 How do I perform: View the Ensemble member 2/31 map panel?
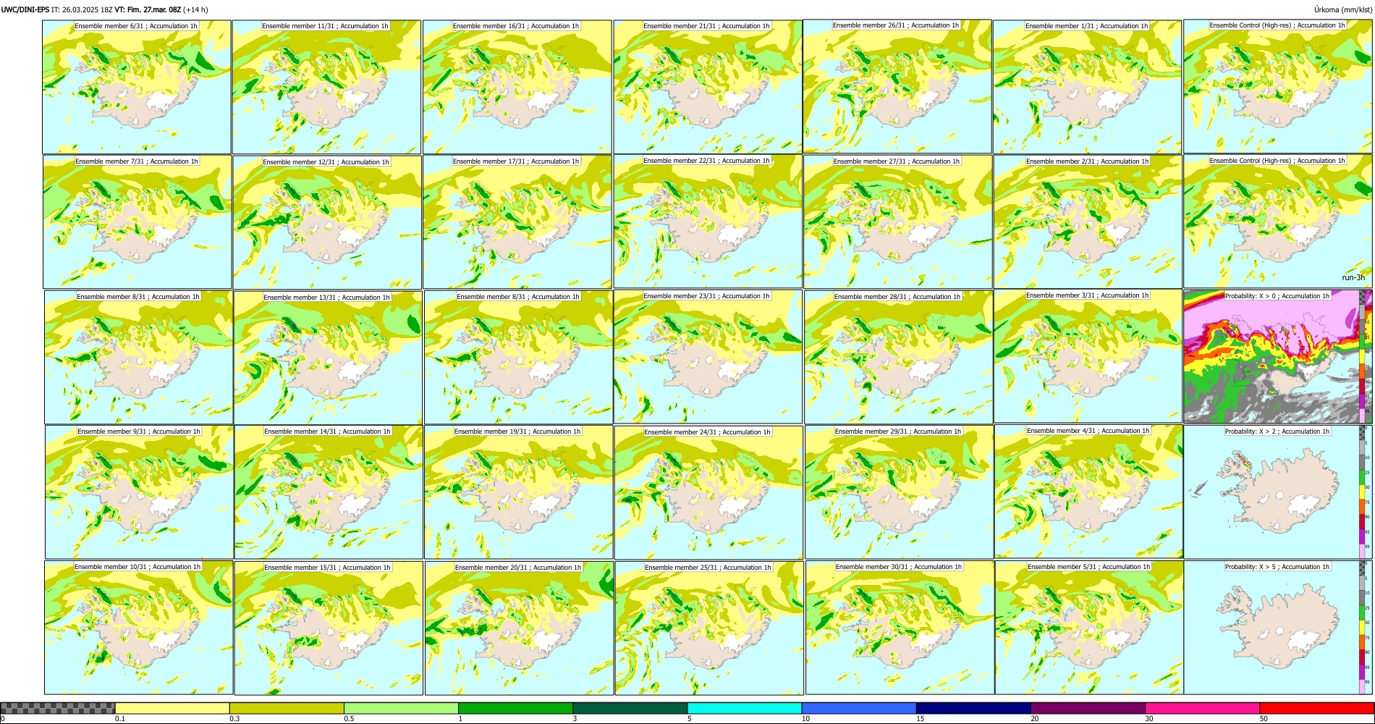[1088, 222]
